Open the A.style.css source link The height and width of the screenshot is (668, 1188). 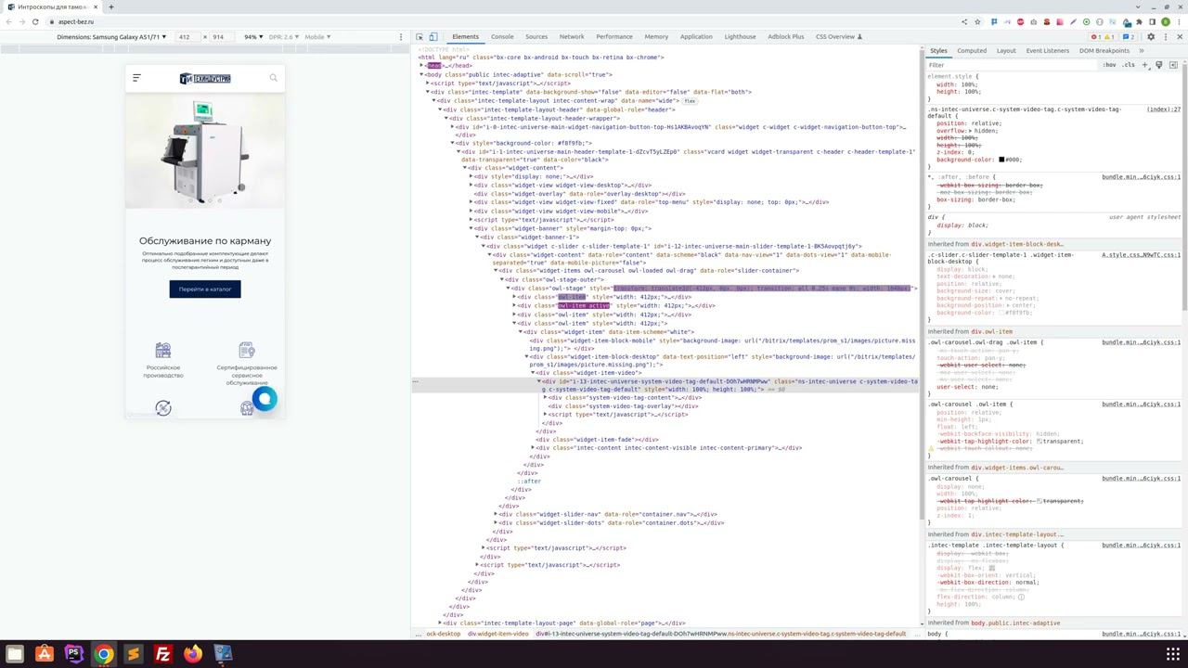(x=1142, y=255)
